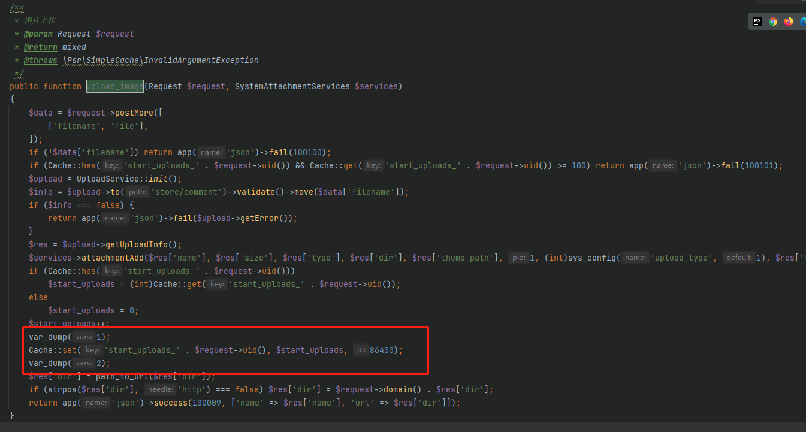Click the @return doc tag
The height and width of the screenshot is (432, 806).
click(x=41, y=47)
